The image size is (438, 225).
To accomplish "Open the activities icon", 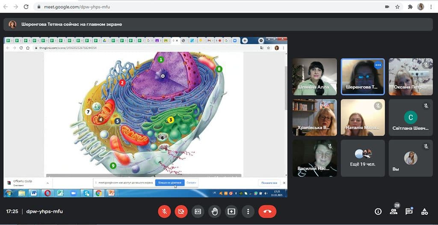I will pos(425,212).
